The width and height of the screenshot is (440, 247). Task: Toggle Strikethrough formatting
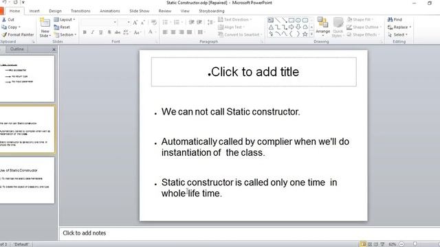pyautogui.click(x=118, y=32)
